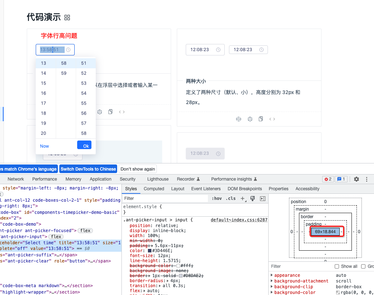Viewport: 374px width, 295px height.
Task: Click the Ok button in time picker
Action: point(84,145)
